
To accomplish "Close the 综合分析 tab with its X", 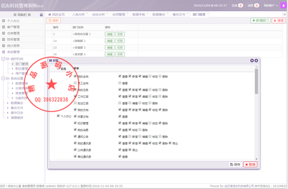I will point(107,13).
